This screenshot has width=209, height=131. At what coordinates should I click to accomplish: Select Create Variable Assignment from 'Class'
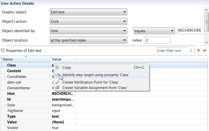102,88
